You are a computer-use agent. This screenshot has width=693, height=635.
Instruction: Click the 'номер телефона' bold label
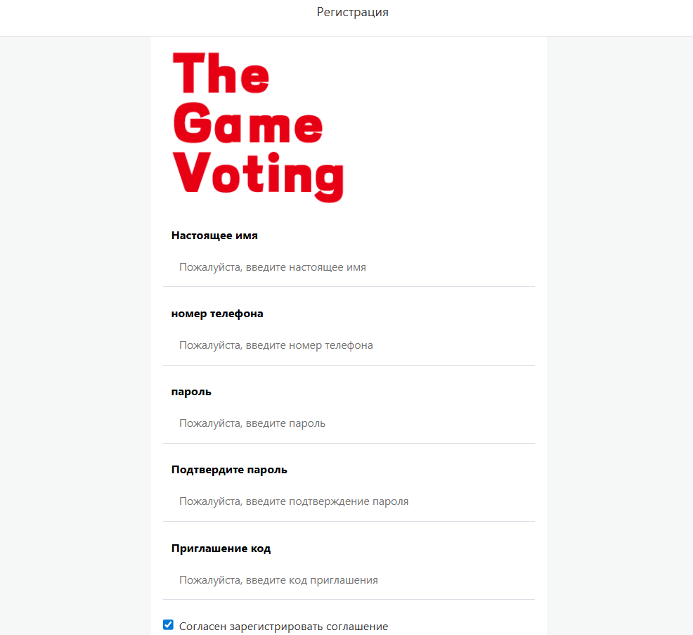point(217,314)
